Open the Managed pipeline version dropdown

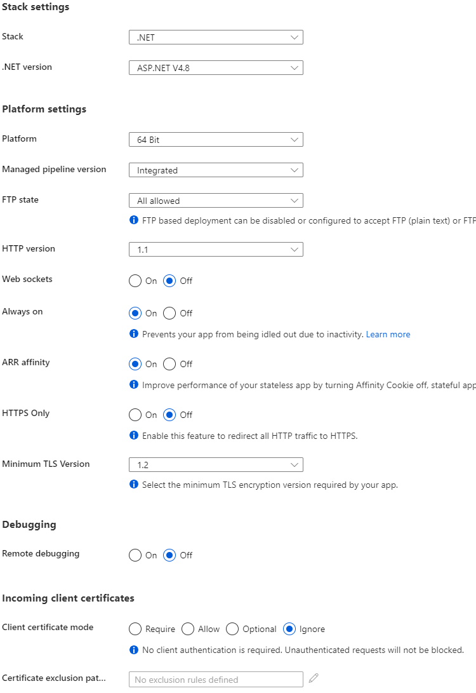pos(216,170)
